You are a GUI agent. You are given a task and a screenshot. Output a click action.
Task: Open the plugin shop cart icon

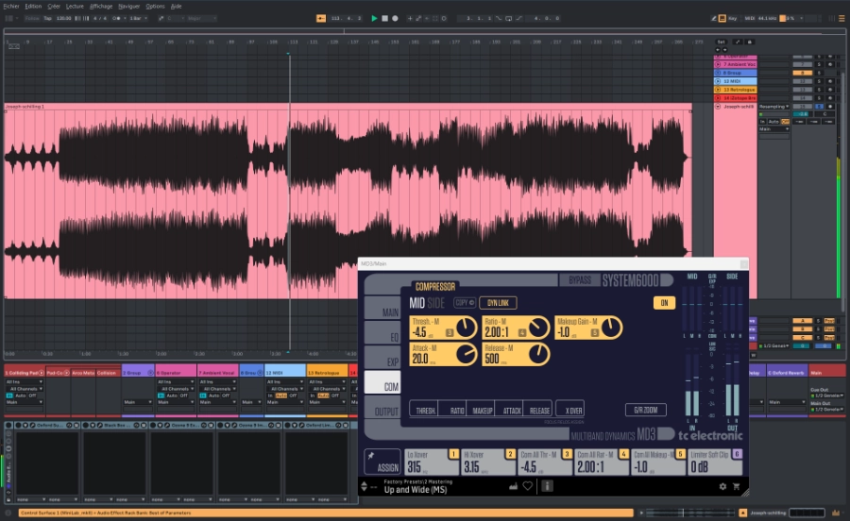736,486
